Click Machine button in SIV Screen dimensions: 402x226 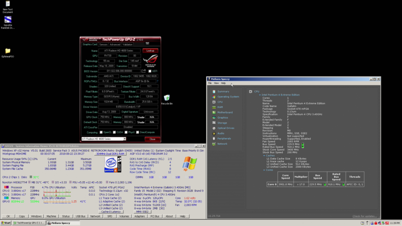(51, 216)
